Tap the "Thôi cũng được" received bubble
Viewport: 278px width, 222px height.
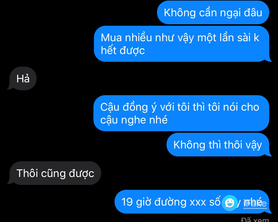(x=55, y=173)
